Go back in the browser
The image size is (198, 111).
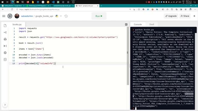3,10
